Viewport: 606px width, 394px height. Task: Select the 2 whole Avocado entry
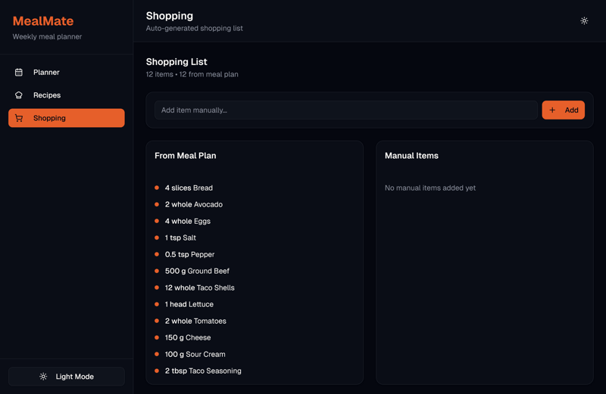pyautogui.click(x=194, y=204)
